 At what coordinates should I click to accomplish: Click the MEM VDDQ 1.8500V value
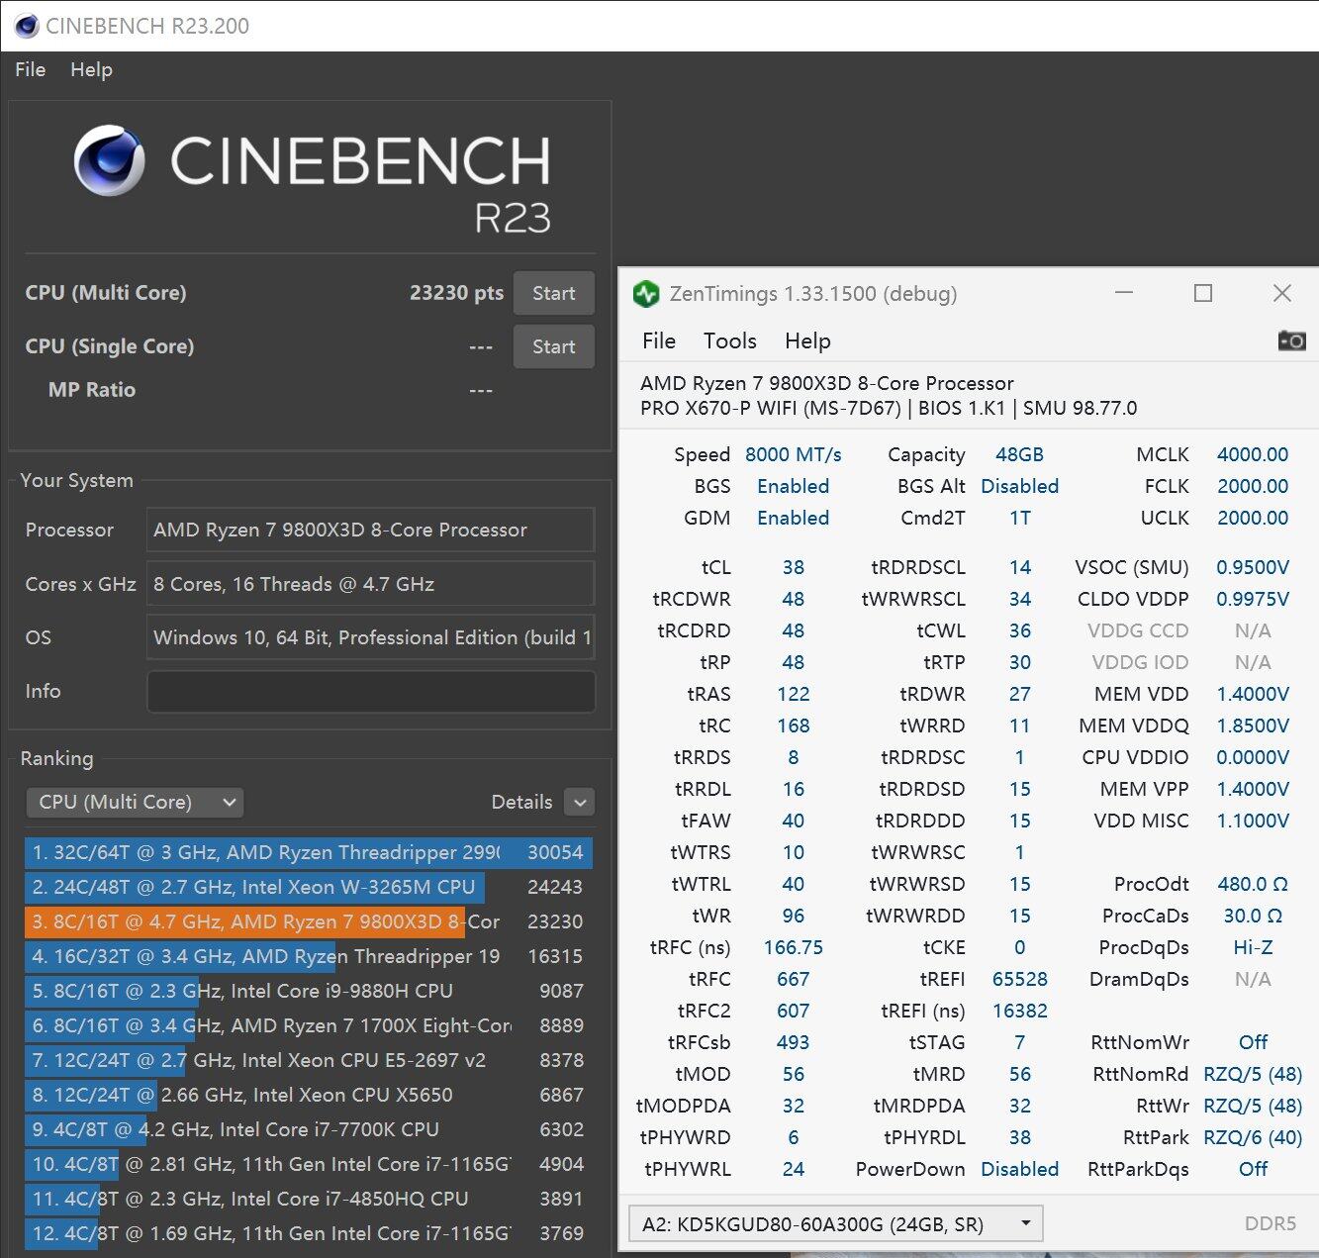(x=1253, y=726)
